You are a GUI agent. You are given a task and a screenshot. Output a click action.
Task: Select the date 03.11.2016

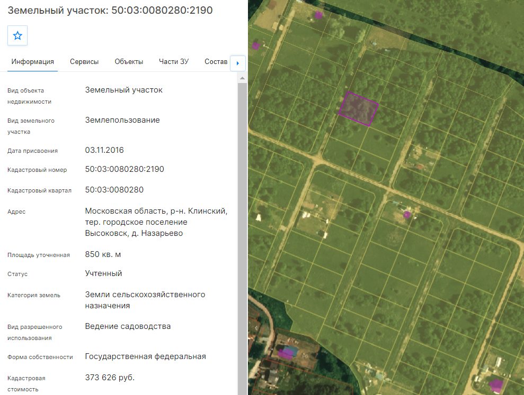(x=104, y=150)
